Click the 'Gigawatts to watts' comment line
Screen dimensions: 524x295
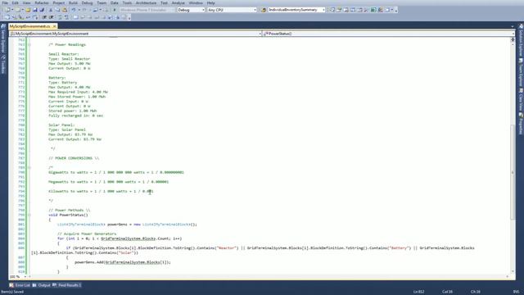[116, 172]
